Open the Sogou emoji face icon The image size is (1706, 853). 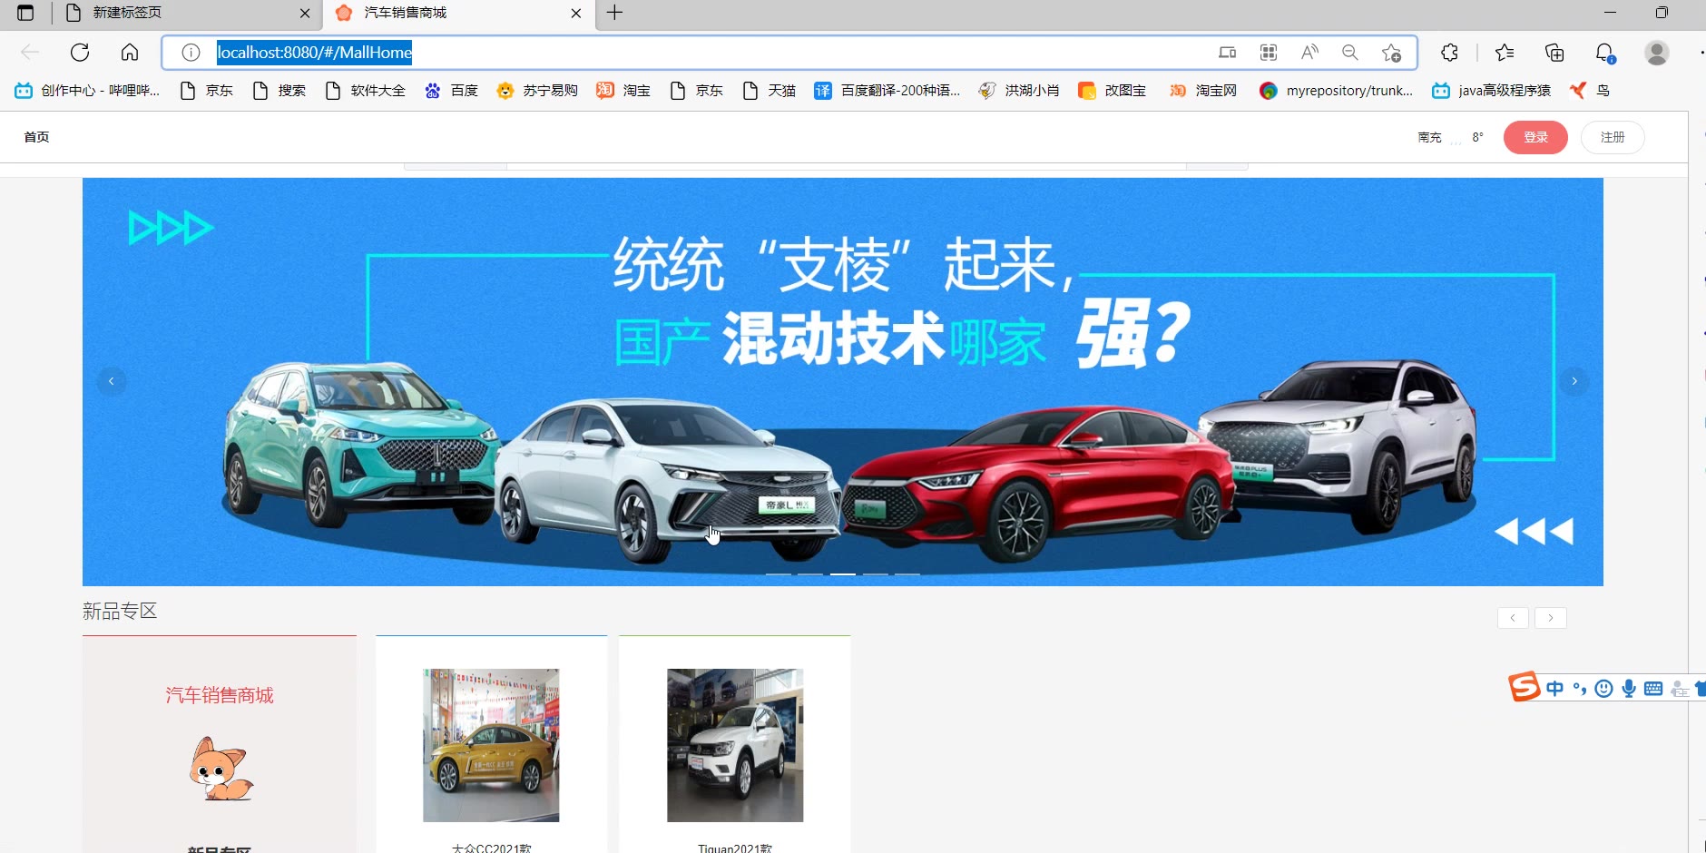point(1604,689)
